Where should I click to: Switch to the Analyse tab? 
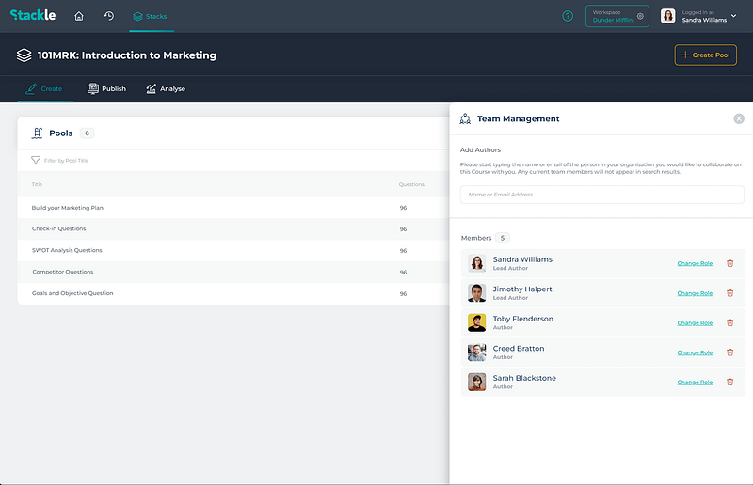(166, 89)
